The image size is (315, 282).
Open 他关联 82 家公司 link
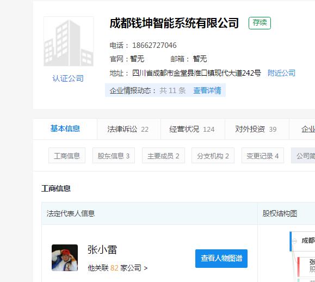coord(118,268)
